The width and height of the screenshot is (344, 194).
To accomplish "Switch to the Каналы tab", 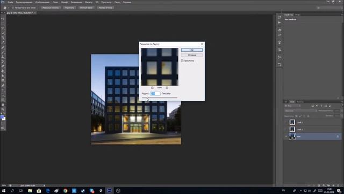I will point(300,102).
